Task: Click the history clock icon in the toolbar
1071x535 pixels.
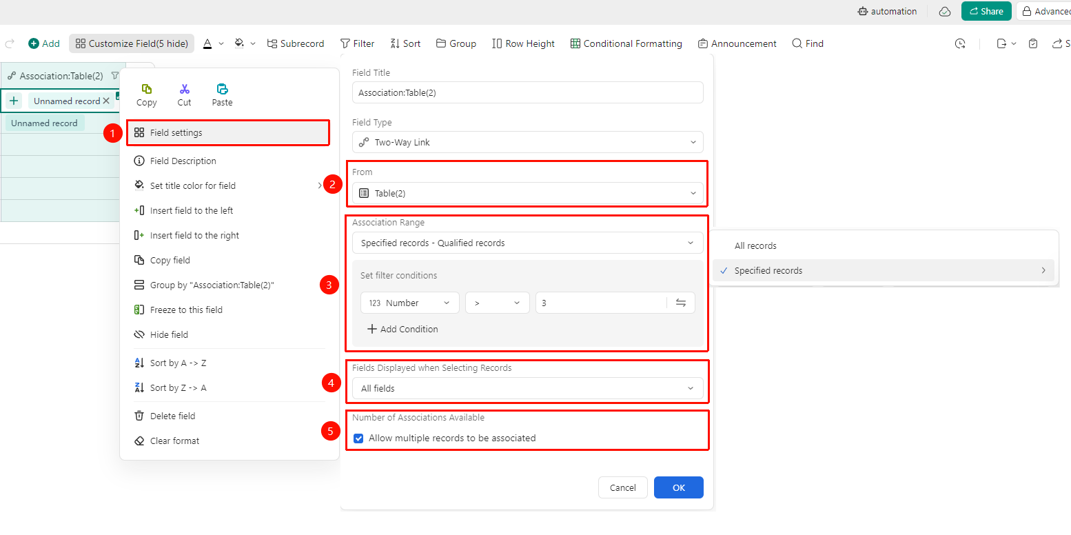Action: point(960,43)
